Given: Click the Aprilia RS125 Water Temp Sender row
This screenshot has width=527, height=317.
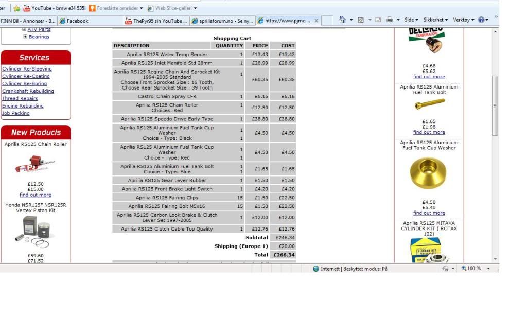Looking at the screenshot, I should (x=204, y=54).
